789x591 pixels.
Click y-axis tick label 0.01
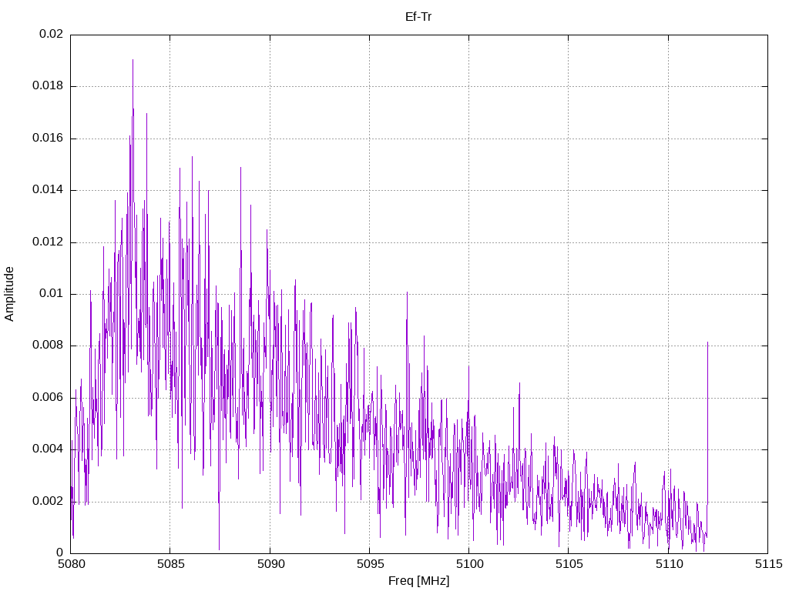coord(52,293)
